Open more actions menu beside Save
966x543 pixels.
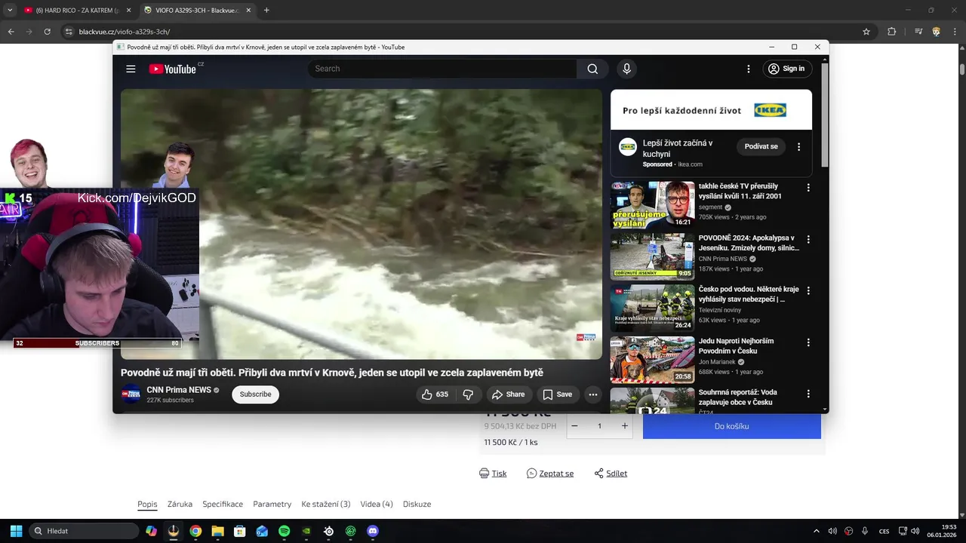pyautogui.click(x=593, y=394)
